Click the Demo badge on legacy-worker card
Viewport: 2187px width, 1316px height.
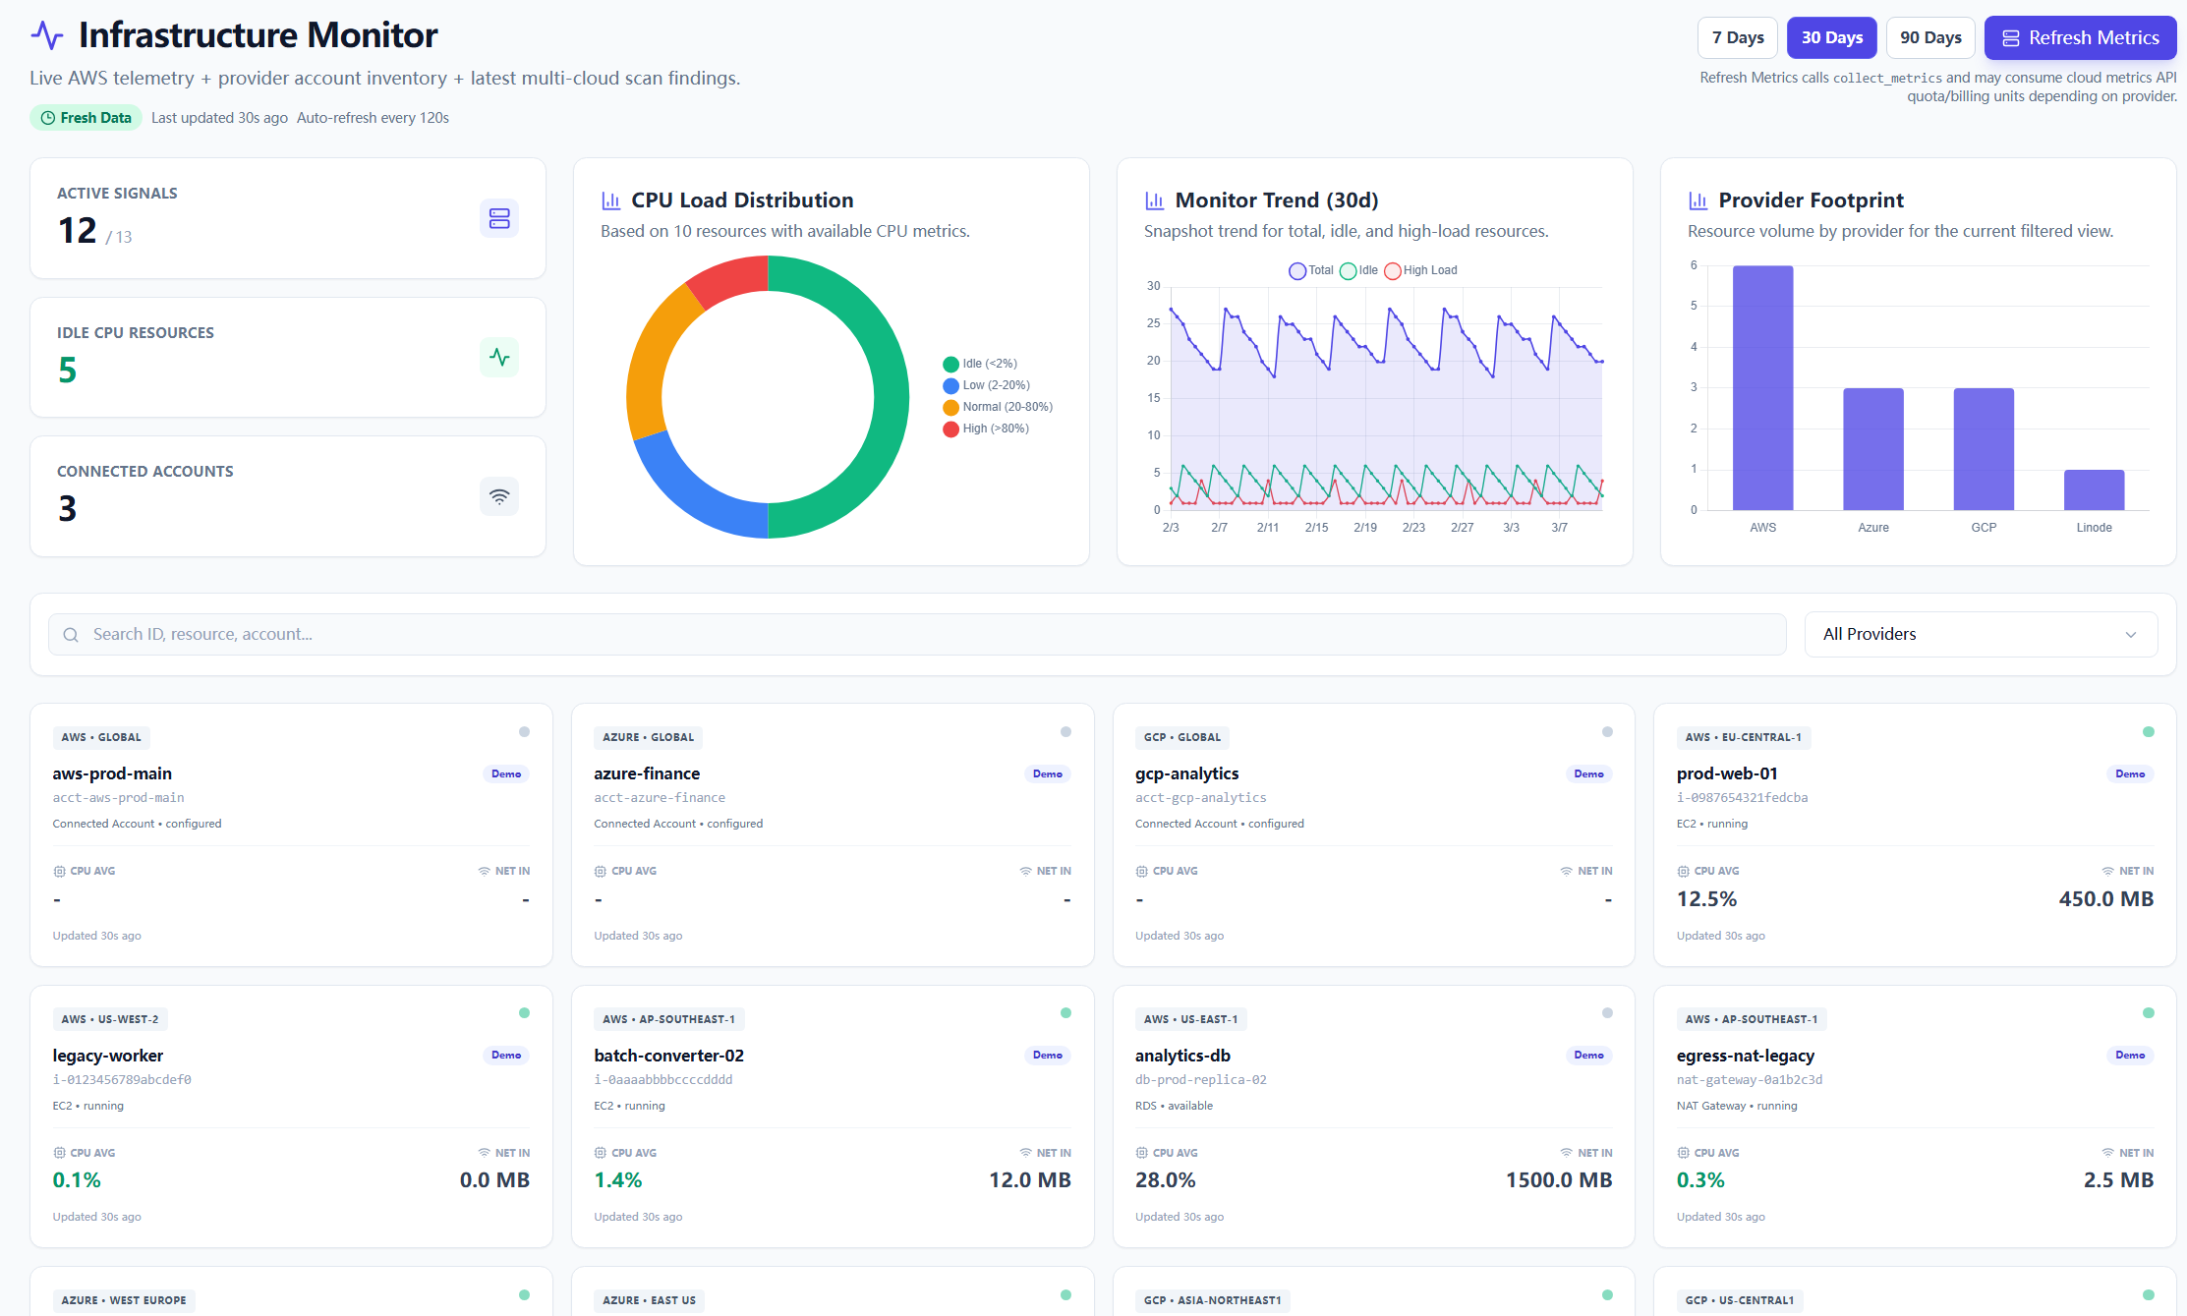[506, 1056]
